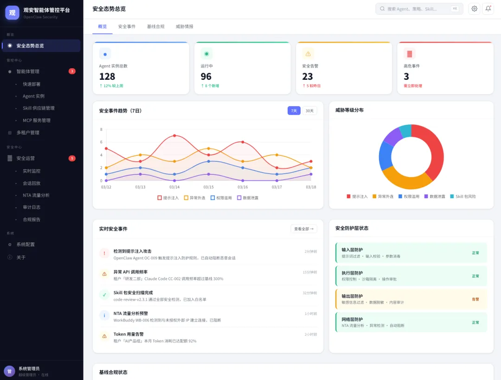Click the 128 Agent count value
The image size is (501, 380).
107,77
